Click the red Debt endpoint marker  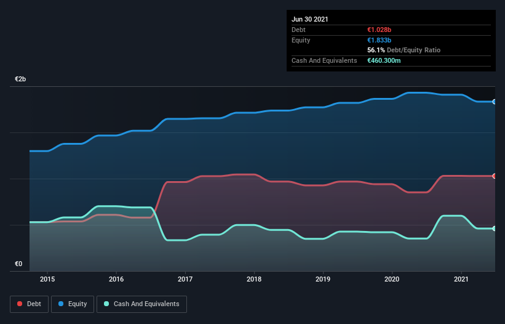(495, 176)
